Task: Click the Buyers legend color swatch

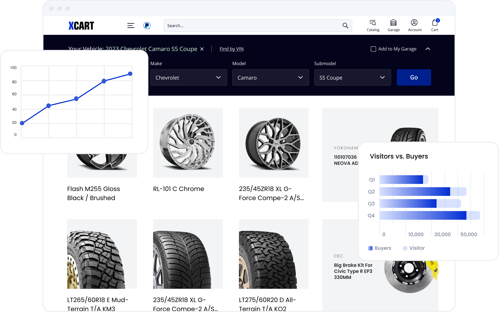Action: pyautogui.click(x=370, y=248)
